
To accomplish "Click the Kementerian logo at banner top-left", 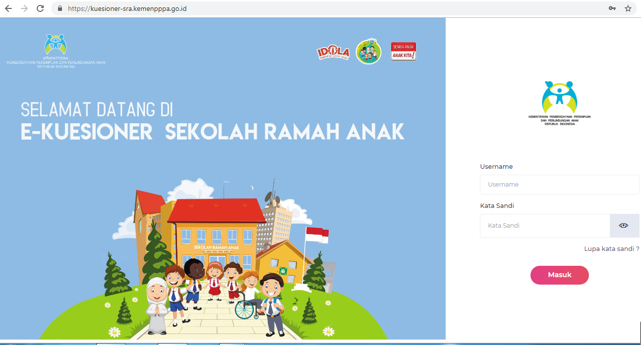I will (x=56, y=51).
